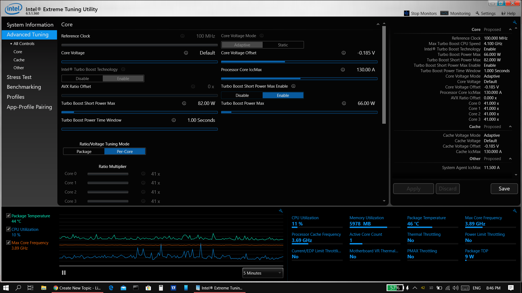
Task: Open File Explorer from taskbar
Action: [43, 288]
